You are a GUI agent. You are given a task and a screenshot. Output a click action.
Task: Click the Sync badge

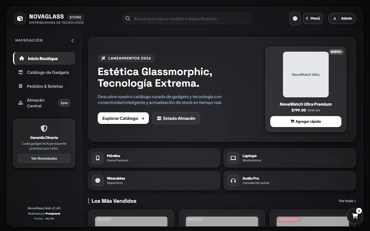64,103
